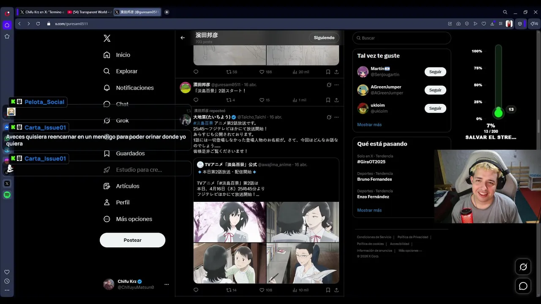Open the sidebar home icon
Screen dimensions: 541x304
tap(7, 25)
